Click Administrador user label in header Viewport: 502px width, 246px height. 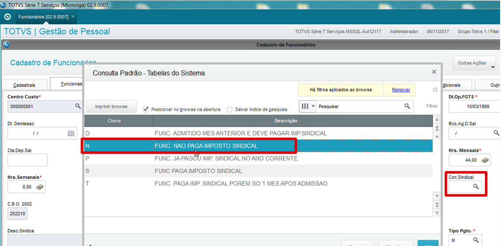click(x=404, y=32)
